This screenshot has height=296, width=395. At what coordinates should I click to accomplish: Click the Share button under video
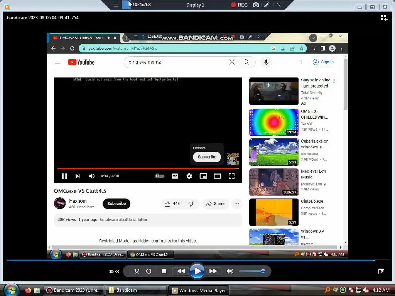point(215,203)
